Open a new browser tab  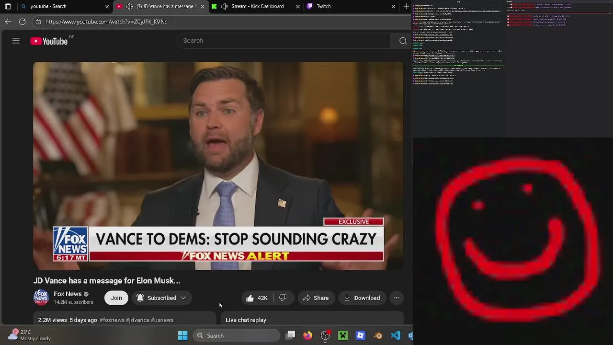(x=406, y=6)
